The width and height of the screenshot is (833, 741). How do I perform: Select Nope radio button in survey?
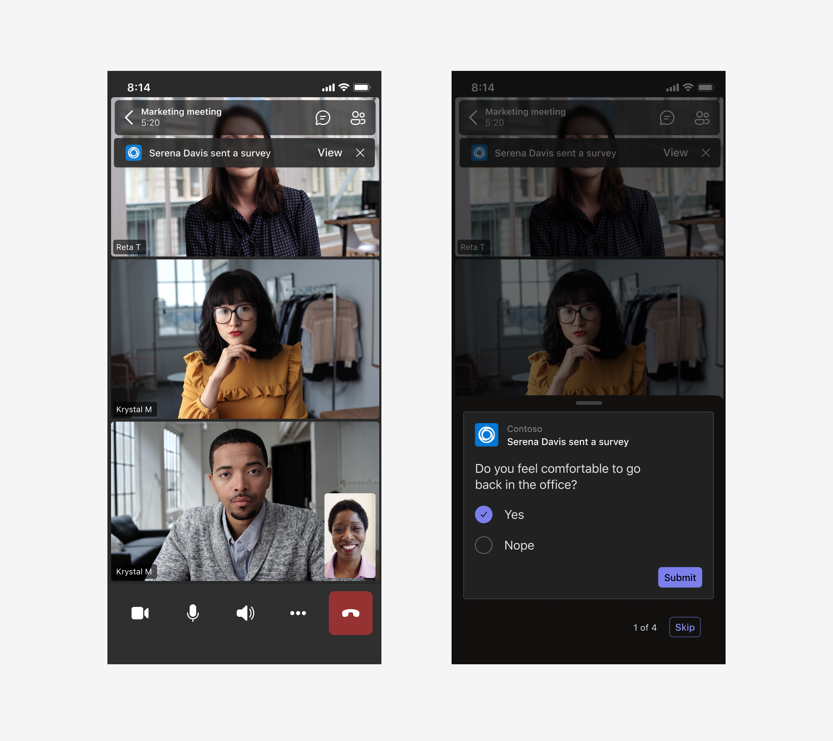tap(483, 545)
